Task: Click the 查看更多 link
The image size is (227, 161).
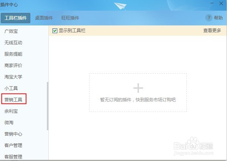Action: pyautogui.click(x=212, y=31)
